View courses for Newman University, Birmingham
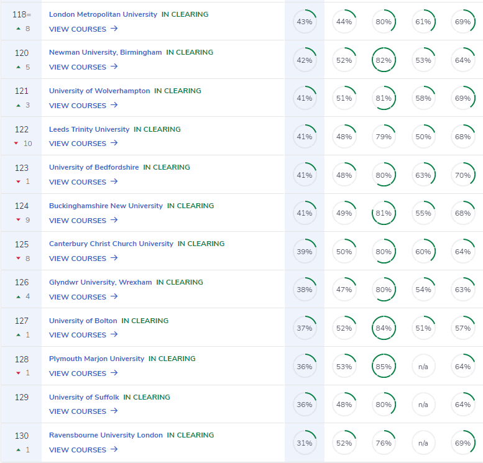Image resolution: width=483 pixels, height=463 pixels. (x=83, y=67)
